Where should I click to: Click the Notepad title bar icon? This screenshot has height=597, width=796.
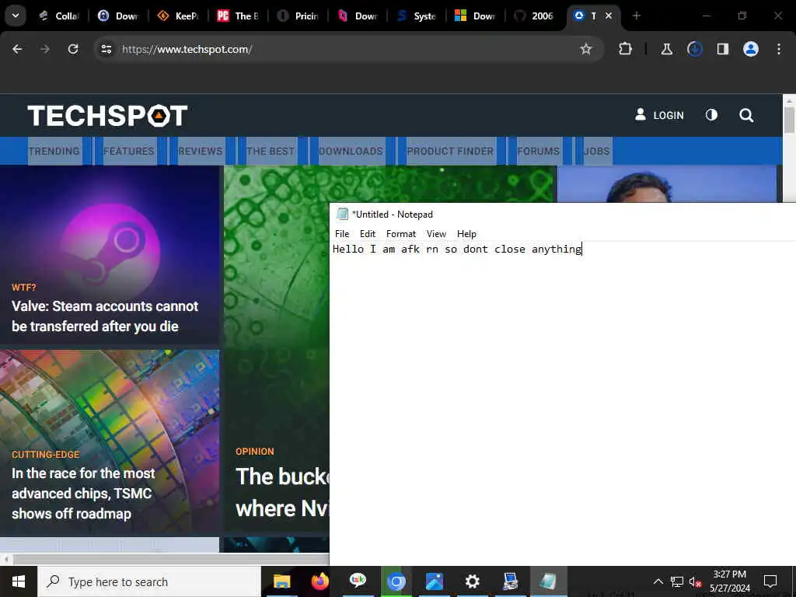(x=343, y=215)
